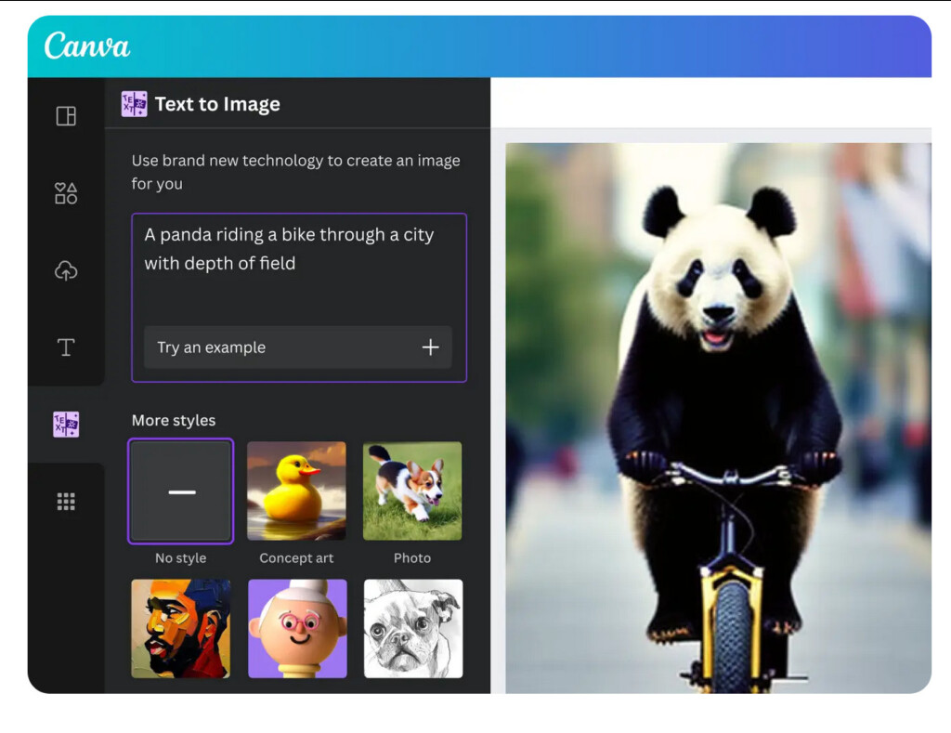Pick the 3D cartoon character style thumbnail
The height and width of the screenshot is (733, 951).
297,629
